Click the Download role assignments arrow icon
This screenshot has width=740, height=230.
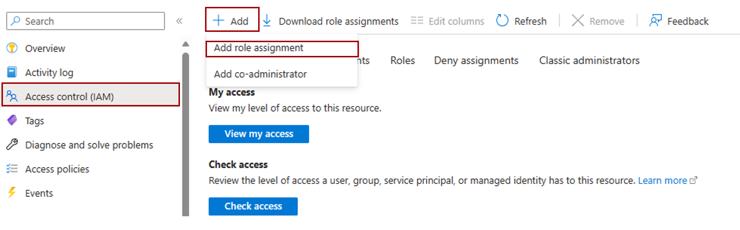click(x=267, y=21)
